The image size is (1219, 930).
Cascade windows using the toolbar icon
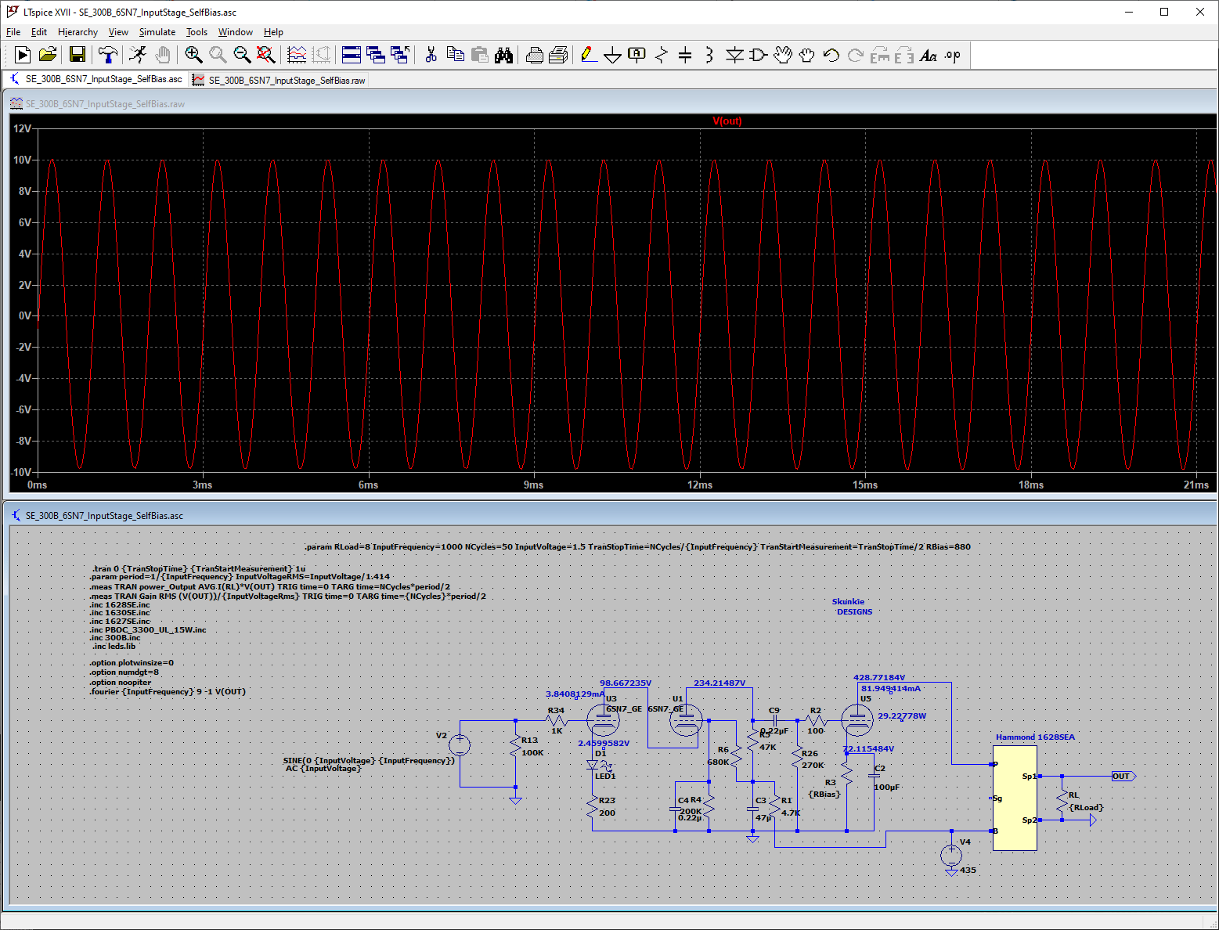pyautogui.click(x=400, y=55)
